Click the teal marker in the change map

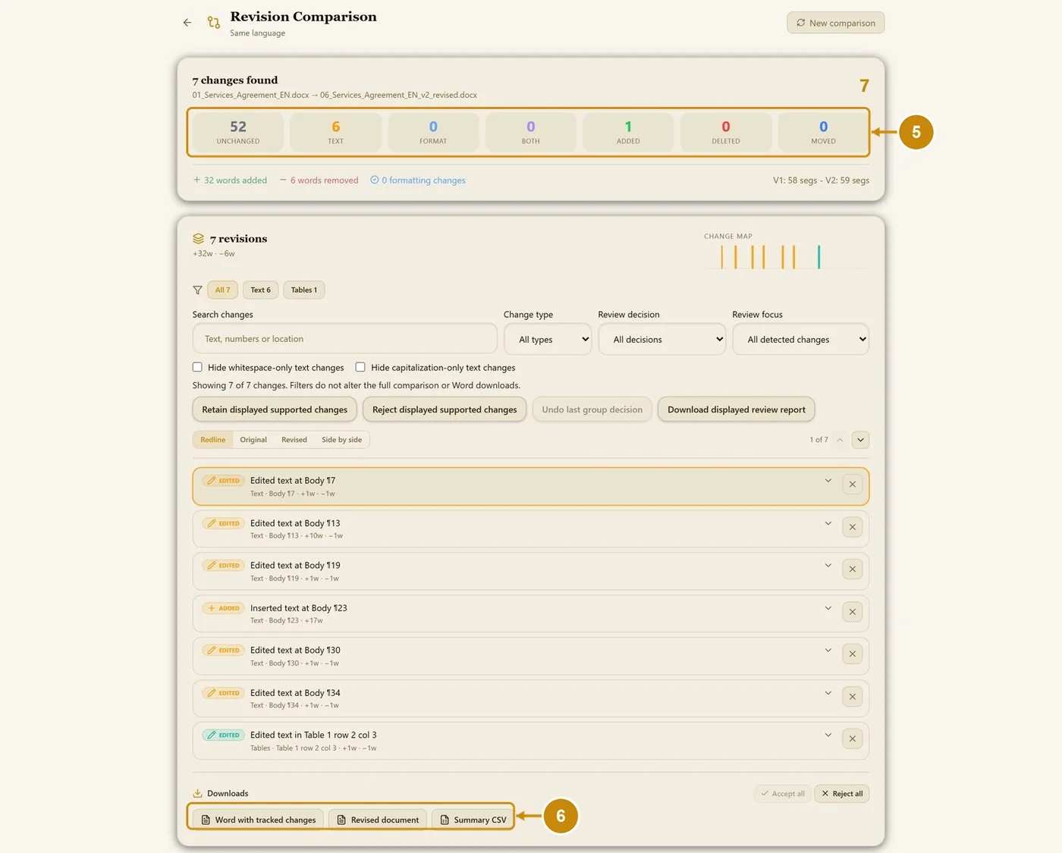pyautogui.click(x=818, y=257)
